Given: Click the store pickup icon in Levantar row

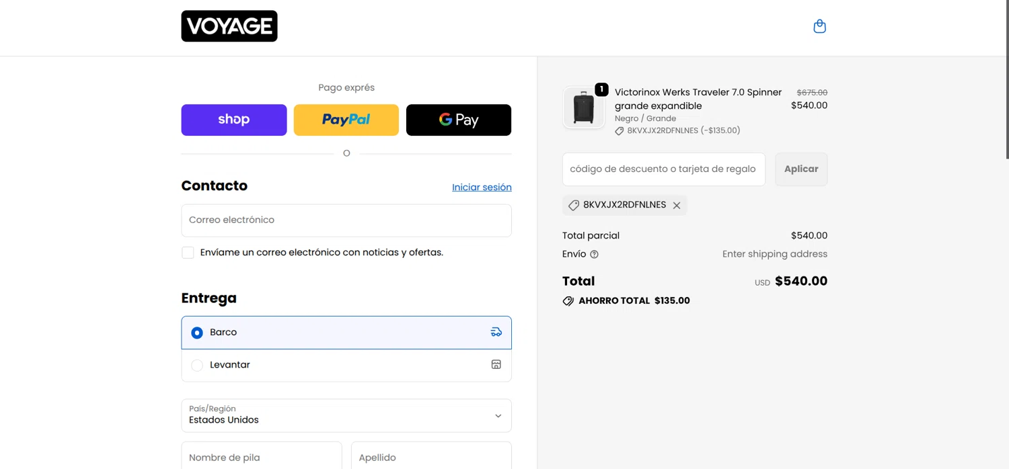Looking at the screenshot, I should pyautogui.click(x=496, y=364).
